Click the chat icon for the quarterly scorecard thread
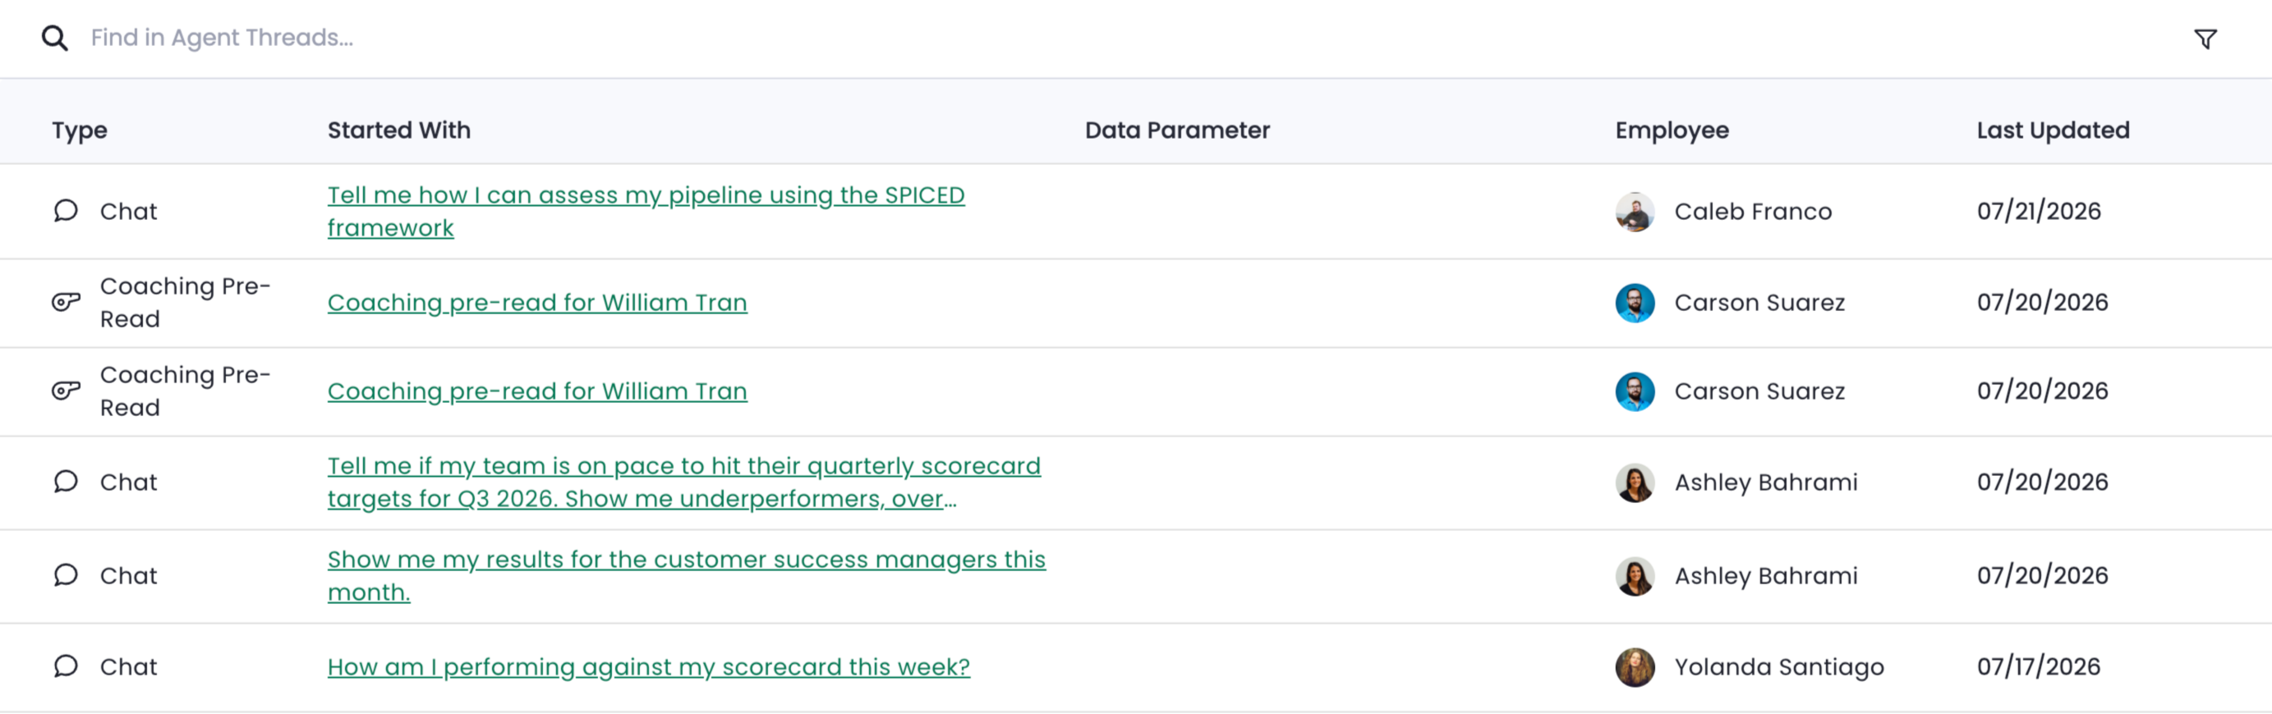This screenshot has height=714, width=2272. (x=67, y=481)
